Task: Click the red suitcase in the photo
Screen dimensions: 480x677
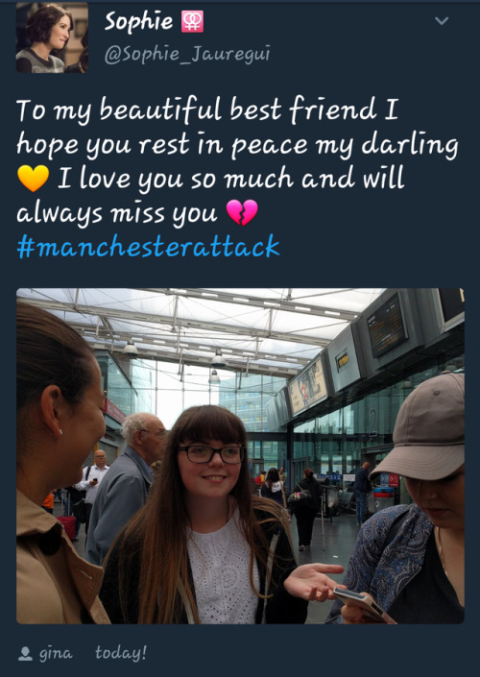Action: 66,527
